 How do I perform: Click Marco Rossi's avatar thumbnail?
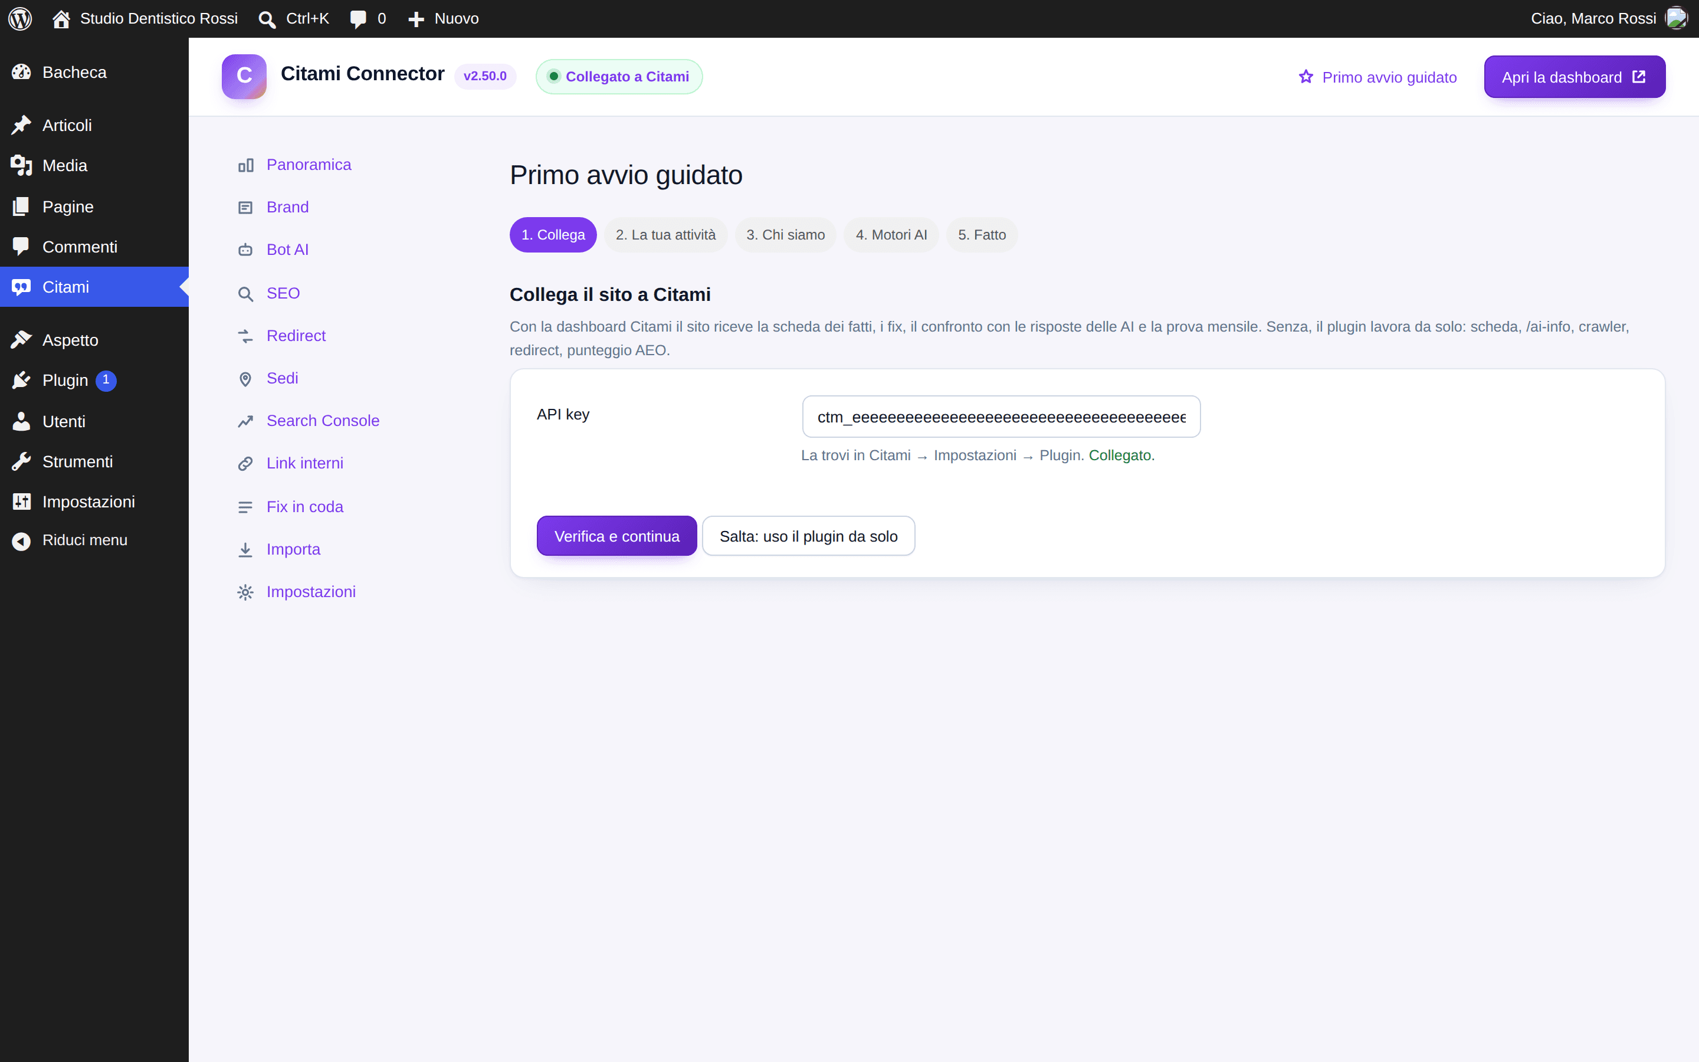click(1677, 18)
